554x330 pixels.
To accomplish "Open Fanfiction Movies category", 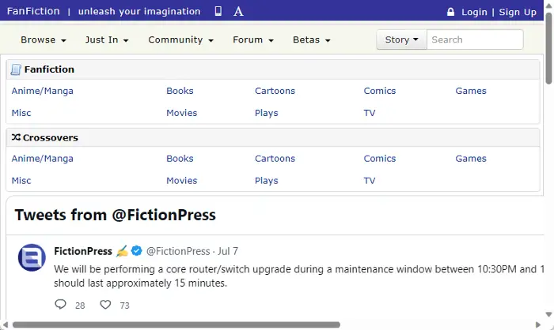I will pos(181,113).
